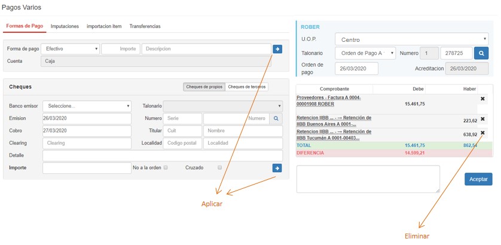
Task: Open the Transferencias tab
Action: (x=145, y=26)
